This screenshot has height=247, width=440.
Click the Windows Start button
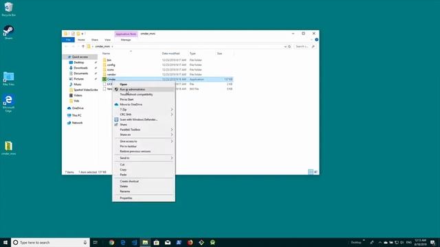tap(5, 242)
